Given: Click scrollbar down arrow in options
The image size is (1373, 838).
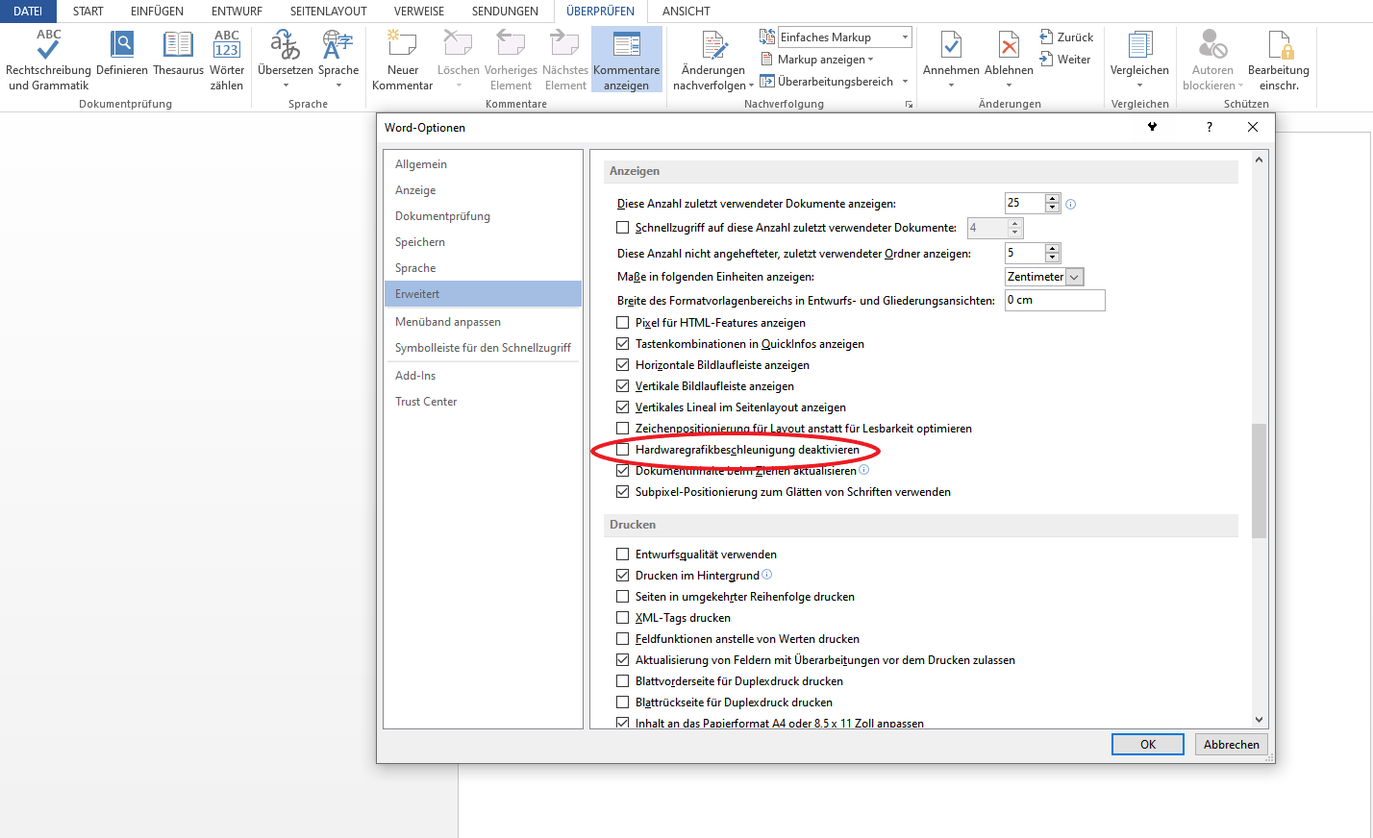Looking at the screenshot, I should [1260, 720].
